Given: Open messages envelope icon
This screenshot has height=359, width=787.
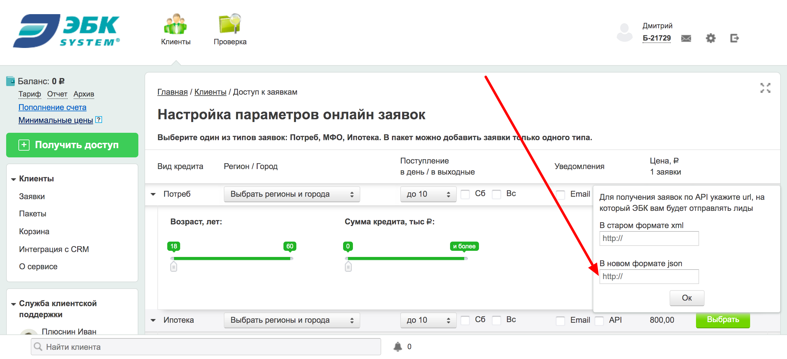Looking at the screenshot, I should tap(686, 38).
